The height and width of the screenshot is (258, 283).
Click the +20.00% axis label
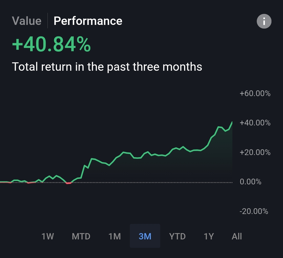click(255, 152)
